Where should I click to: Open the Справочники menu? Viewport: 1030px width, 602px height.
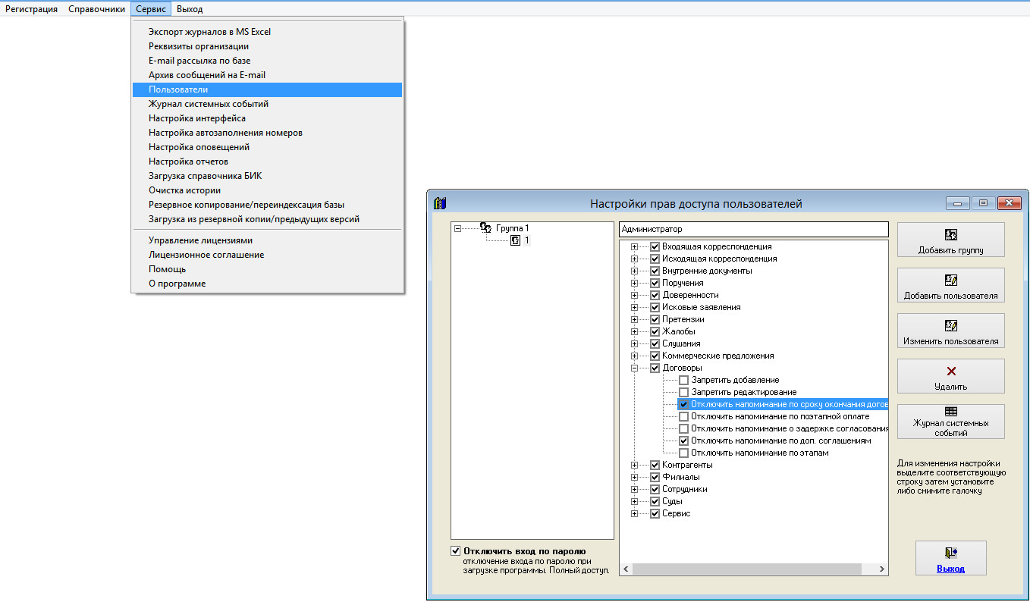click(x=96, y=9)
